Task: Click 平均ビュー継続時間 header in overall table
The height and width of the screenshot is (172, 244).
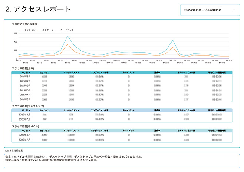Action: [x=217, y=72]
